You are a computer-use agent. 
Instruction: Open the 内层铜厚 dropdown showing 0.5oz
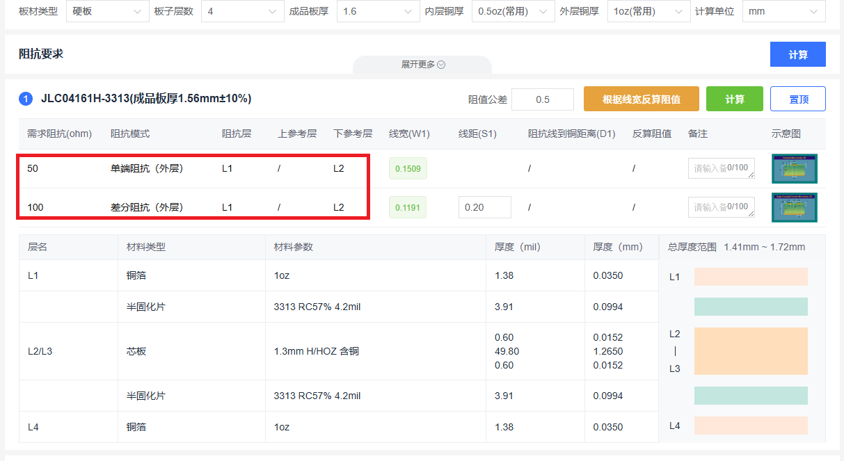(x=512, y=12)
